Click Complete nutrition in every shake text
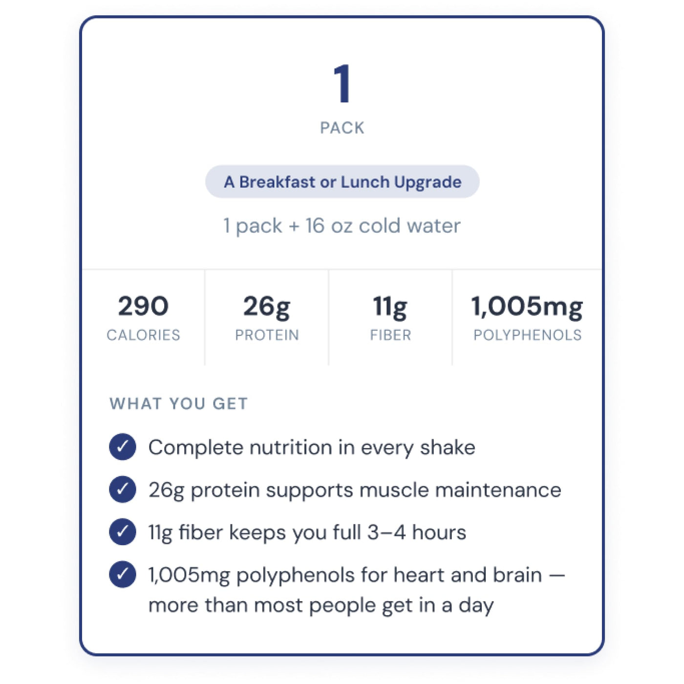The height and width of the screenshot is (684, 684). point(312,448)
